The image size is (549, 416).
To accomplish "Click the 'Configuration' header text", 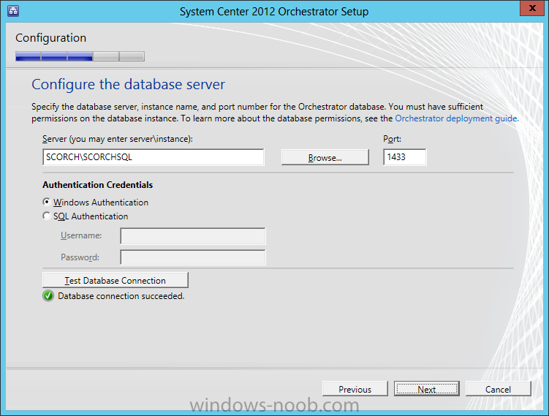I will pyautogui.click(x=50, y=38).
